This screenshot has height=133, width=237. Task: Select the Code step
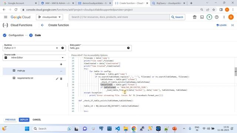tap(35, 35)
